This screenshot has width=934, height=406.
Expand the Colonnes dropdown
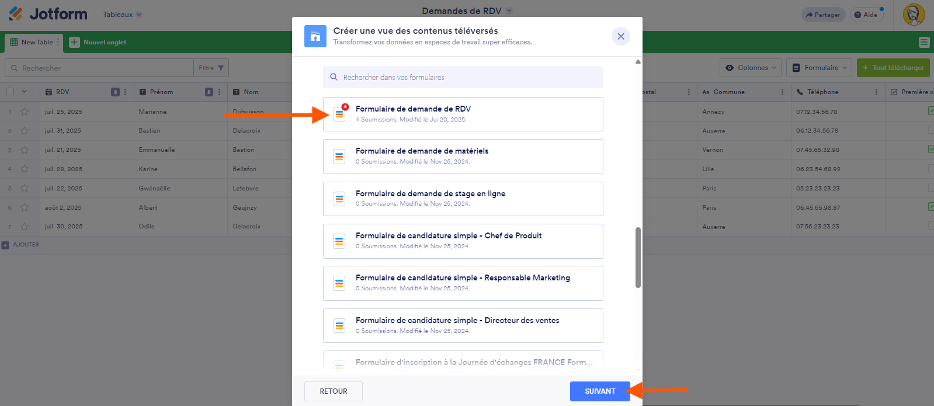tap(751, 68)
